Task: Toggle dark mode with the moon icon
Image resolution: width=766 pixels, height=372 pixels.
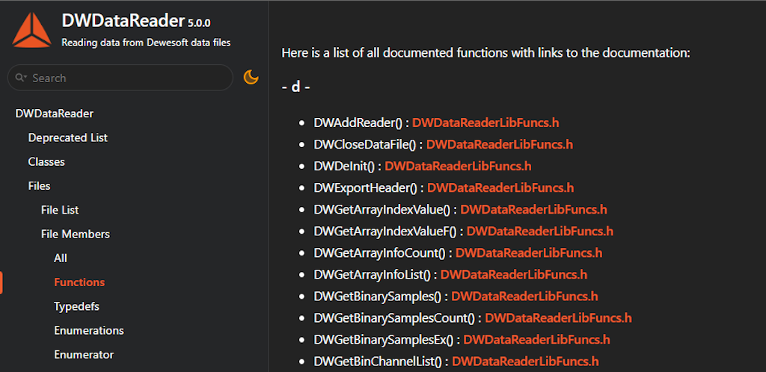Action: [251, 77]
